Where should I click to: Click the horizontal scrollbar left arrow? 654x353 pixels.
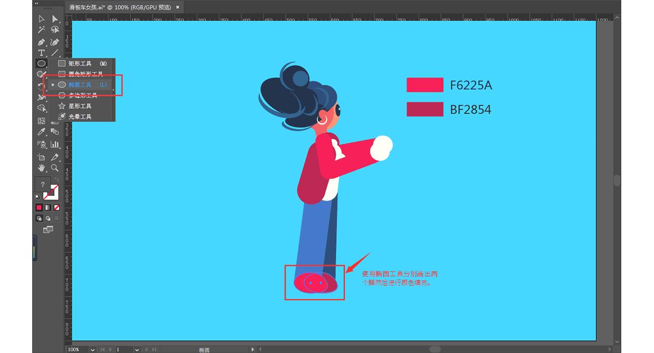[x=261, y=349]
